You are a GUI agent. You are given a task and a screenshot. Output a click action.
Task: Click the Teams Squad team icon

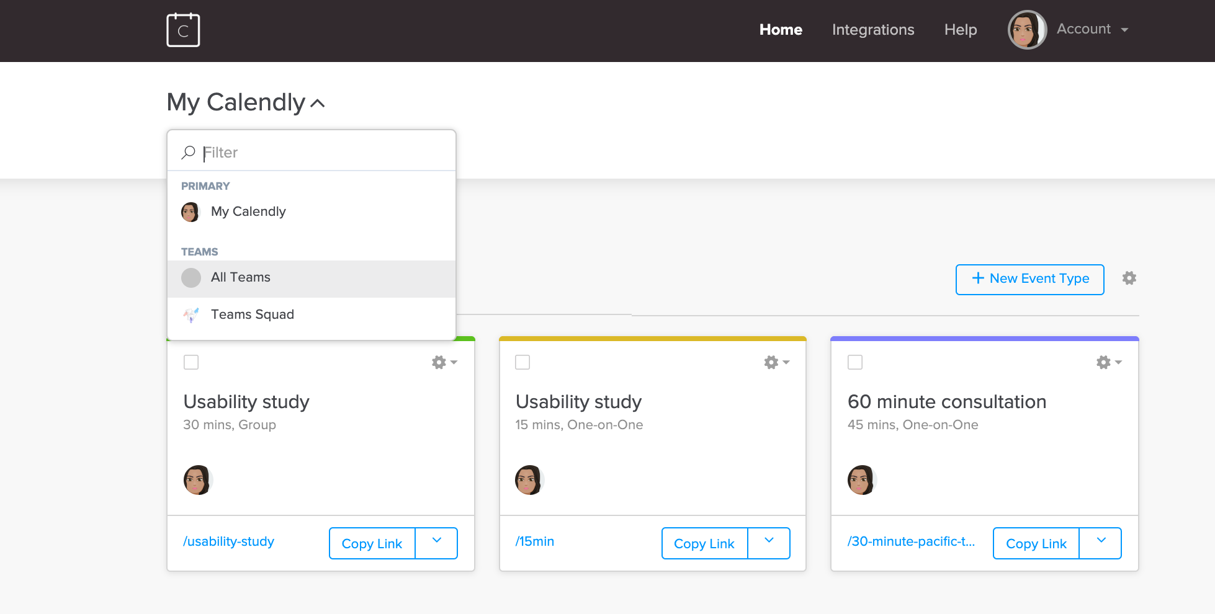point(191,314)
